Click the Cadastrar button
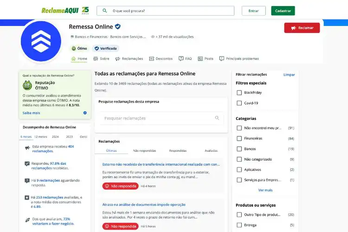This screenshot has width=348, height=232. 283,11
